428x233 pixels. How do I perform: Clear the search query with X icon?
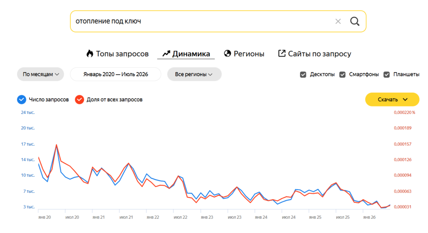(338, 21)
